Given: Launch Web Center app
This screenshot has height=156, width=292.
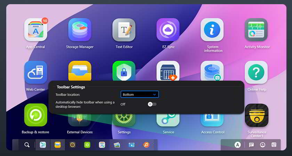Looking at the screenshot, I should (x=35, y=72).
